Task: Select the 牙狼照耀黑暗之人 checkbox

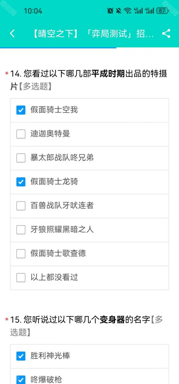Action: click(20, 230)
